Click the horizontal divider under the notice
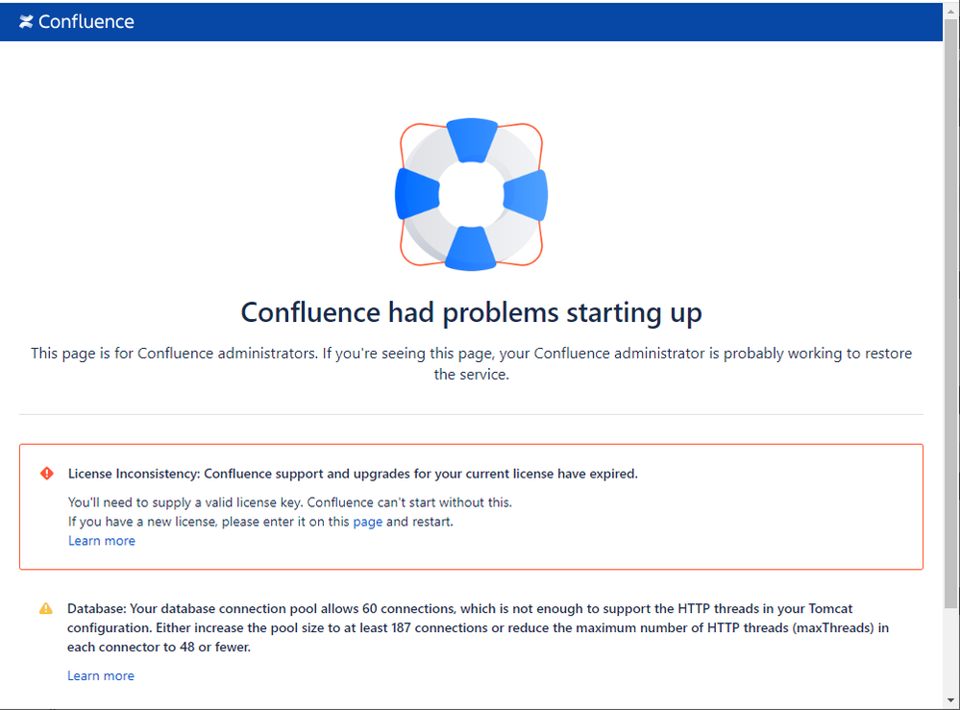960x710 pixels. click(x=471, y=414)
